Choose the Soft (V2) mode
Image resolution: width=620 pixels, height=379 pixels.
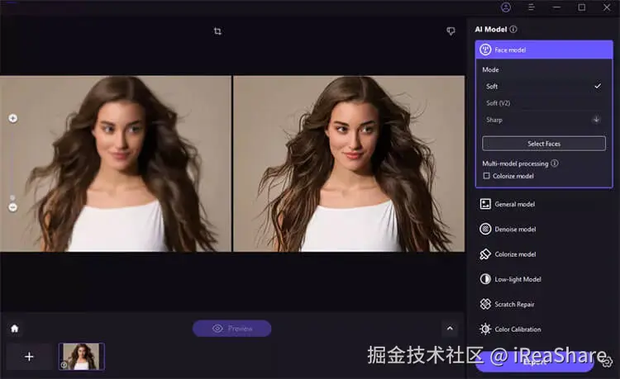pos(544,103)
